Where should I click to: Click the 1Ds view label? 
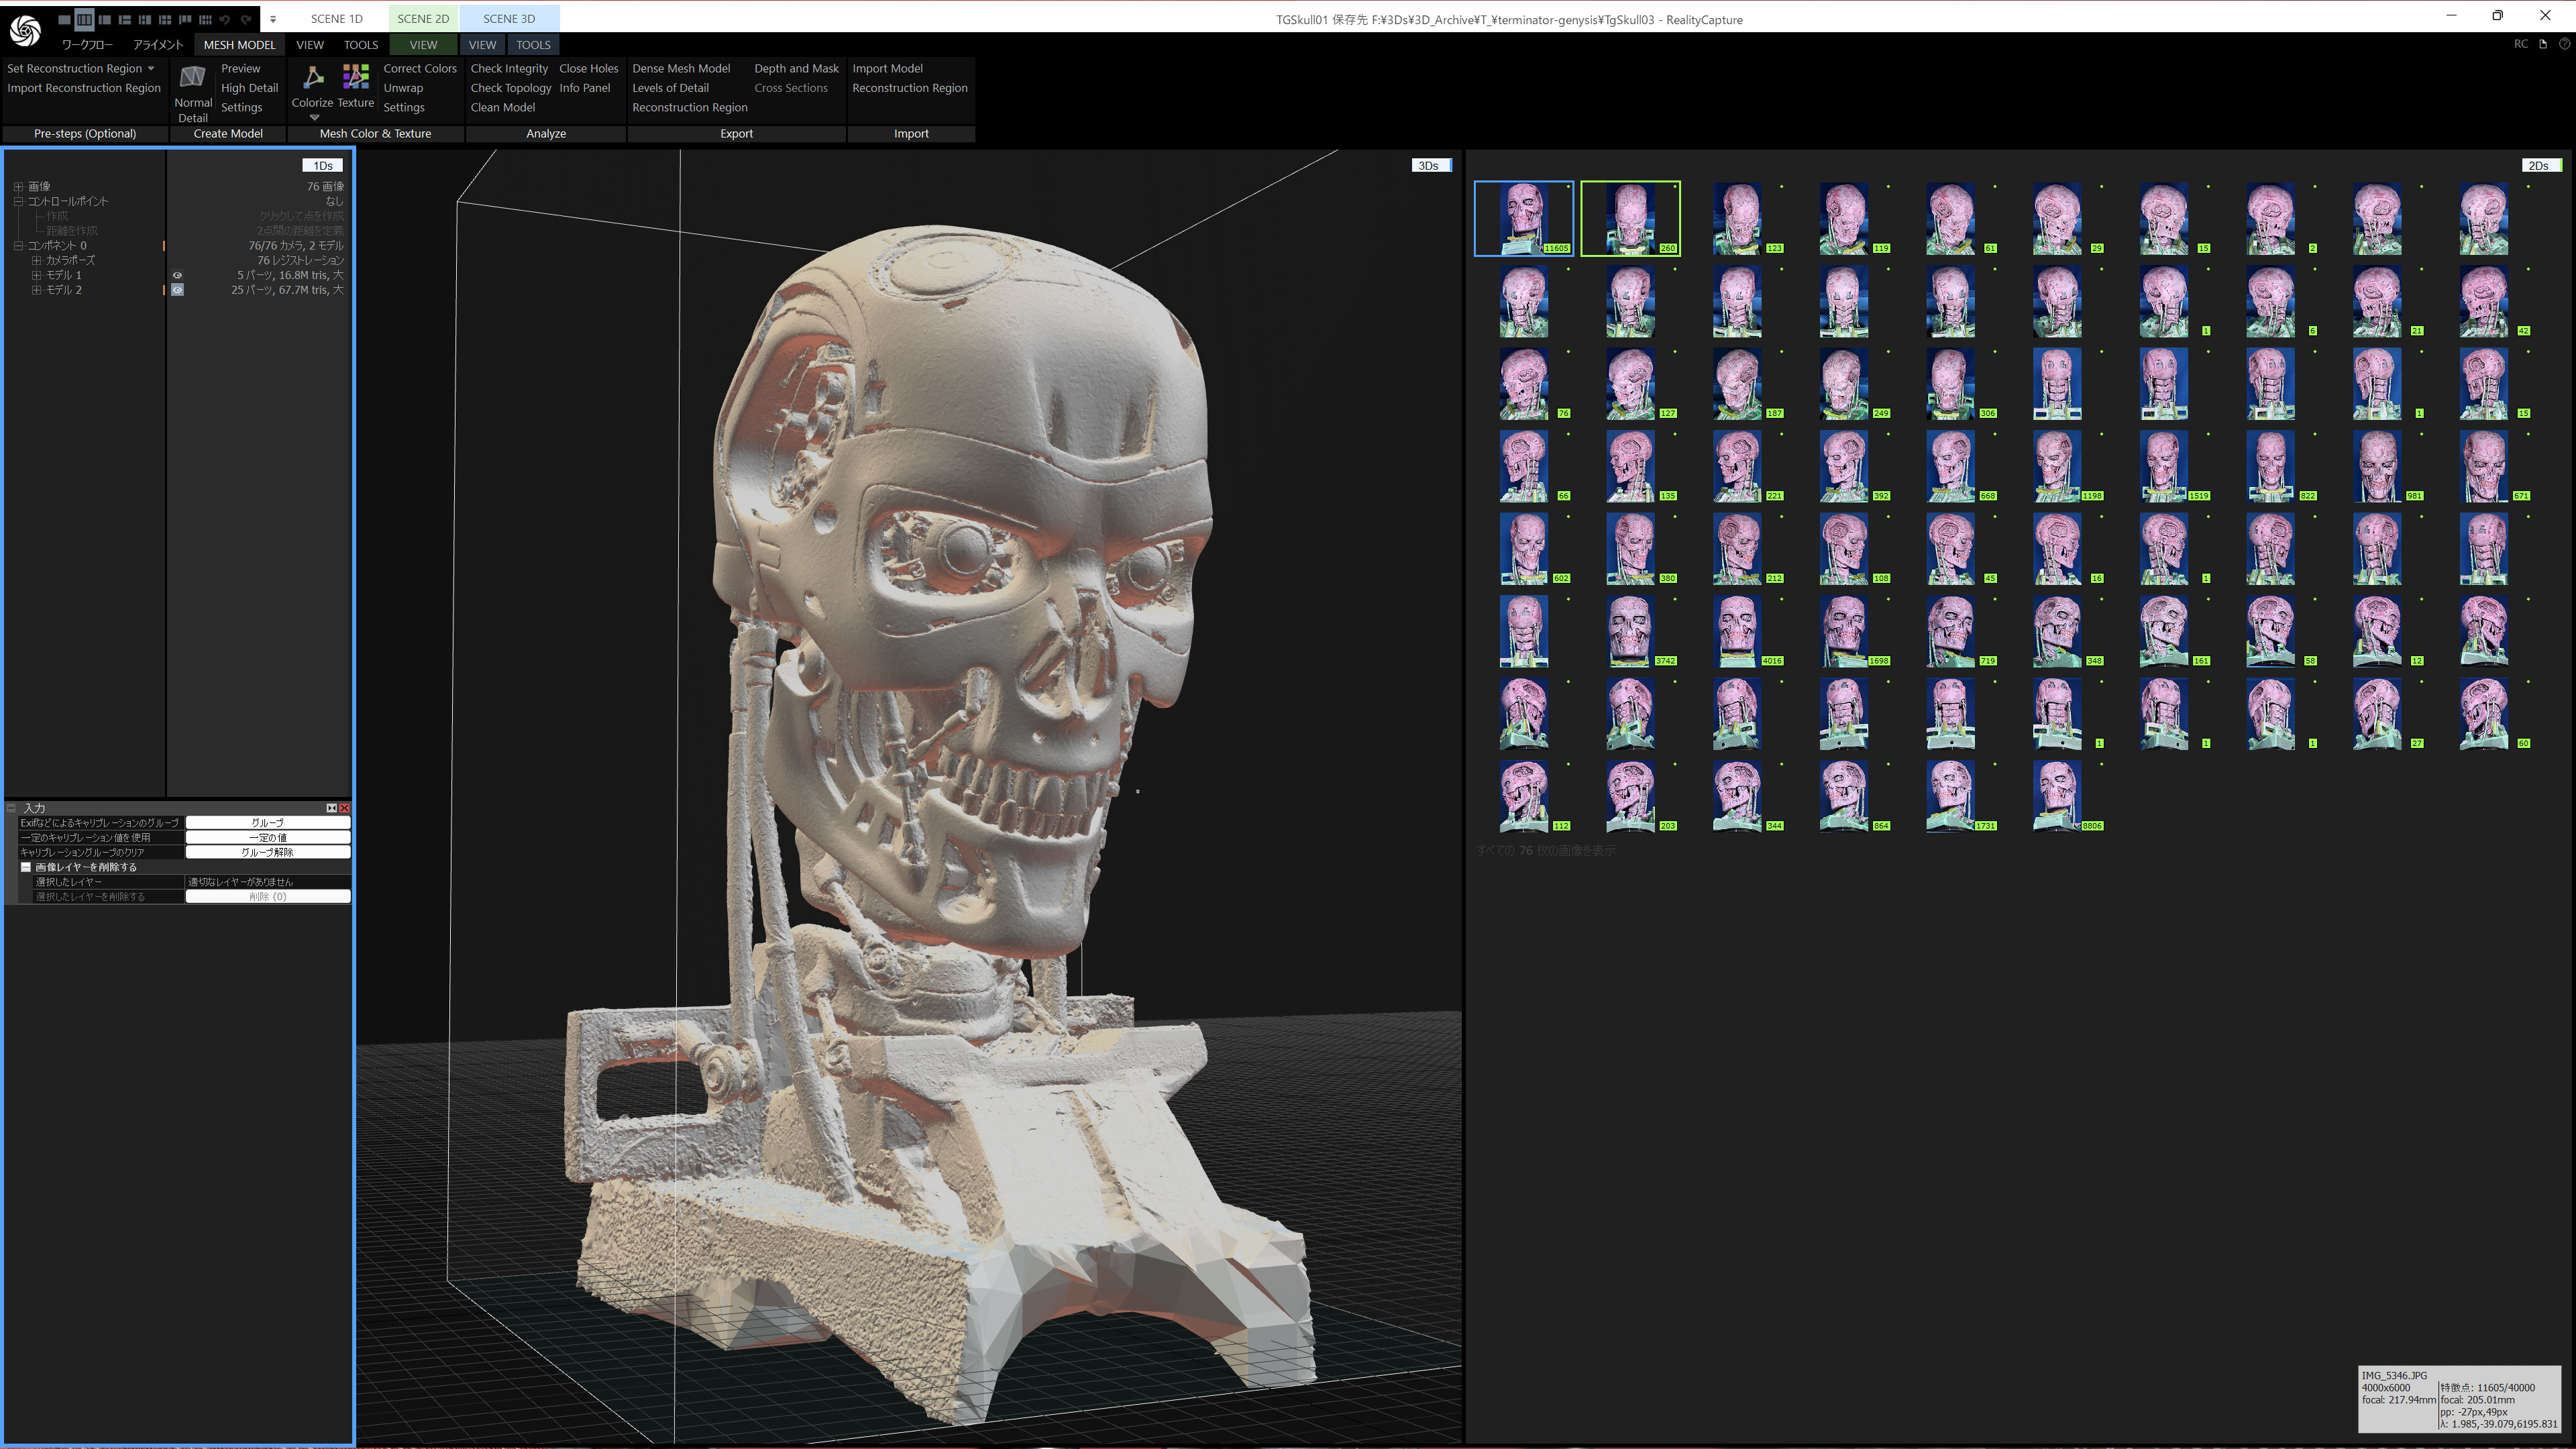(323, 166)
